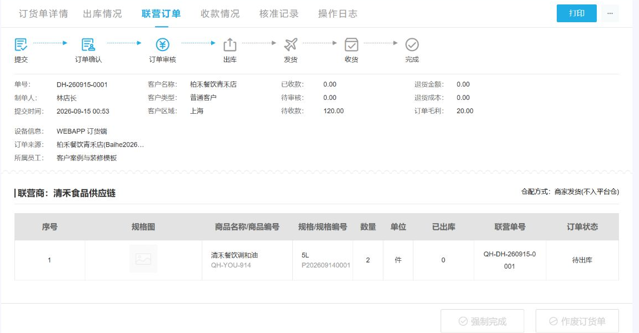The height and width of the screenshot is (333, 639).
Task: Click the 订单毛利 value 20.00
Action: click(465, 111)
